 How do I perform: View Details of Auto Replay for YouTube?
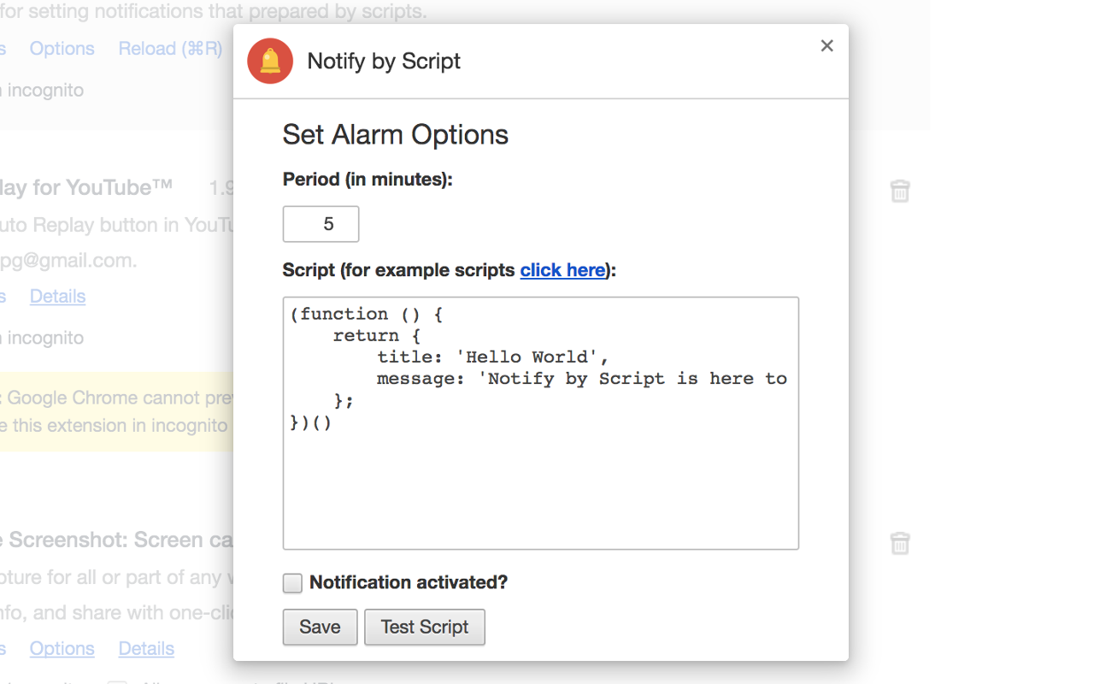pos(57,296)
